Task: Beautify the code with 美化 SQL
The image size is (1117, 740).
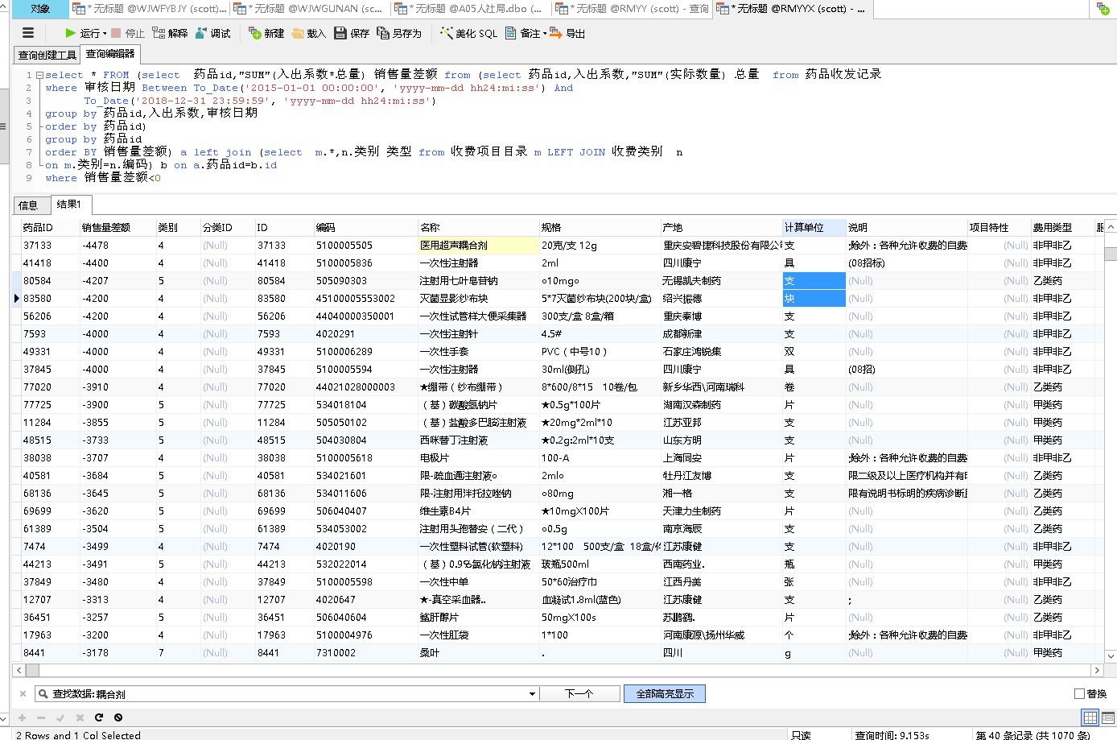Action: [x=469, y=33]
